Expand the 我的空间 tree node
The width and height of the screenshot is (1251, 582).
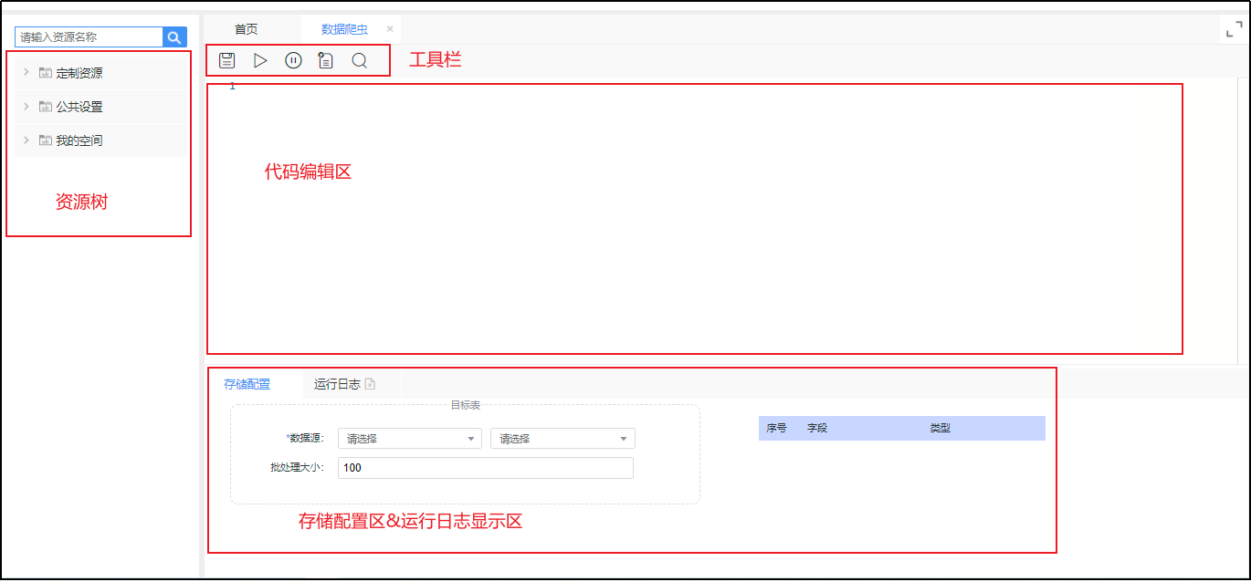[26, 140]
